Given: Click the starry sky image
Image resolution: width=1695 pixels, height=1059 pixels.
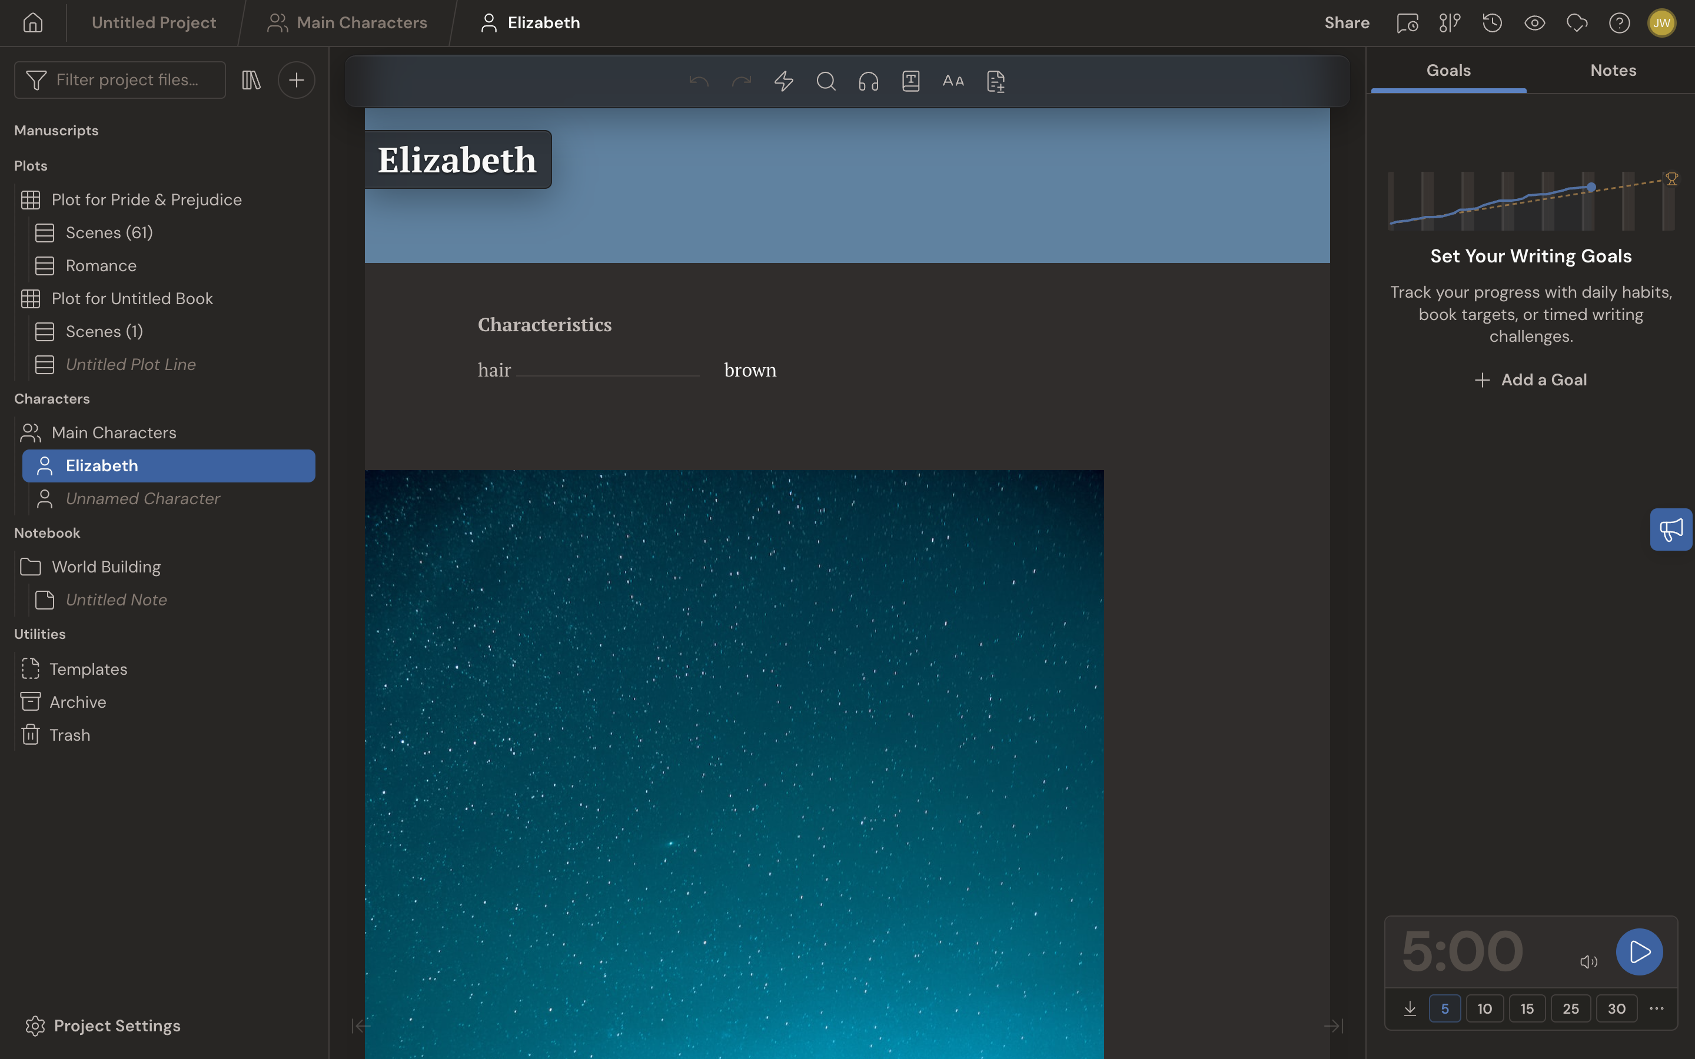Looking at the screenshot, I should click(734, 764).
